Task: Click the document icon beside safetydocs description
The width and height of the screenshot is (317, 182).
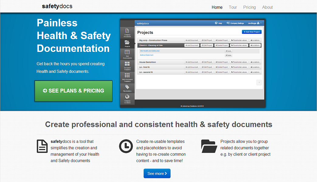Action: pyautogui.click(x=42, y=146)
